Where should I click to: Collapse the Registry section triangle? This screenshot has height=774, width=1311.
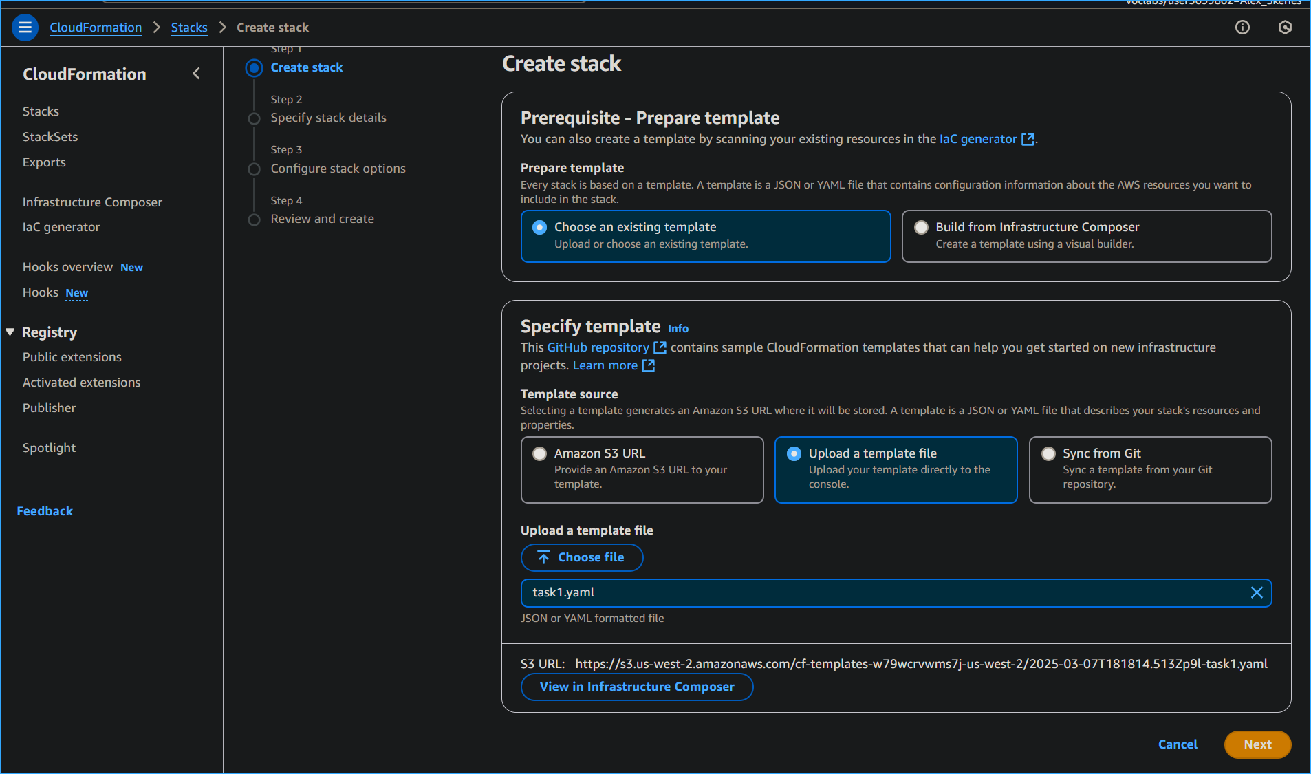(10, 332)
